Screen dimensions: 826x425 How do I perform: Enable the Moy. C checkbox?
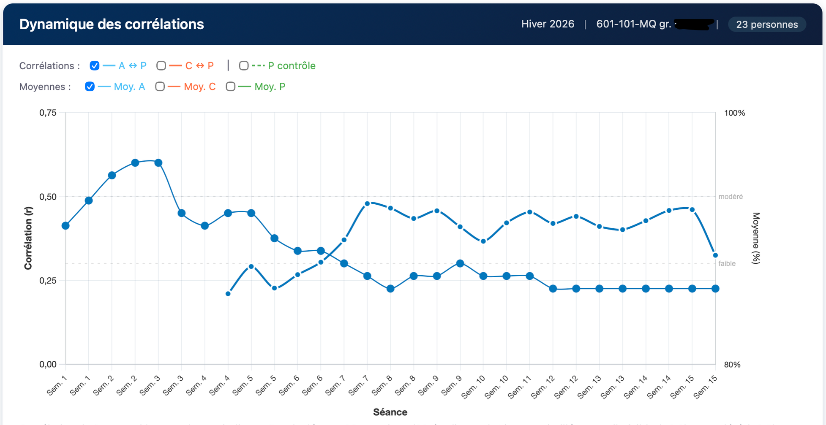coord(160,87)
